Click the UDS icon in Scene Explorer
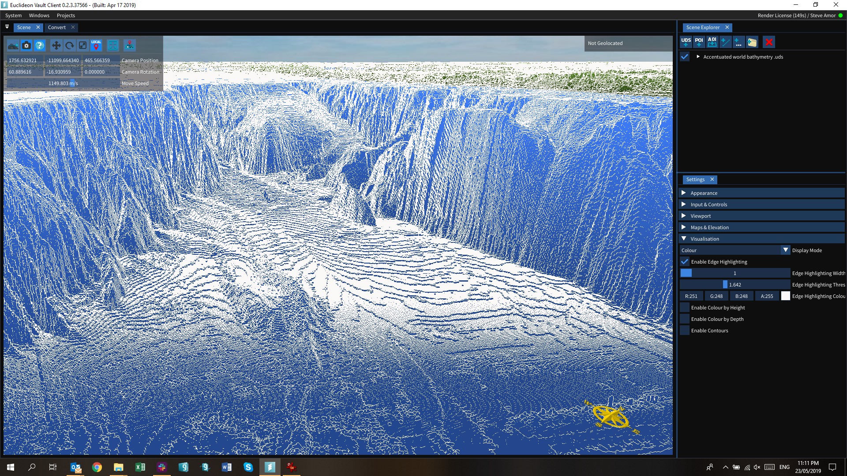 pyautogui.click(x=685, y=41)
